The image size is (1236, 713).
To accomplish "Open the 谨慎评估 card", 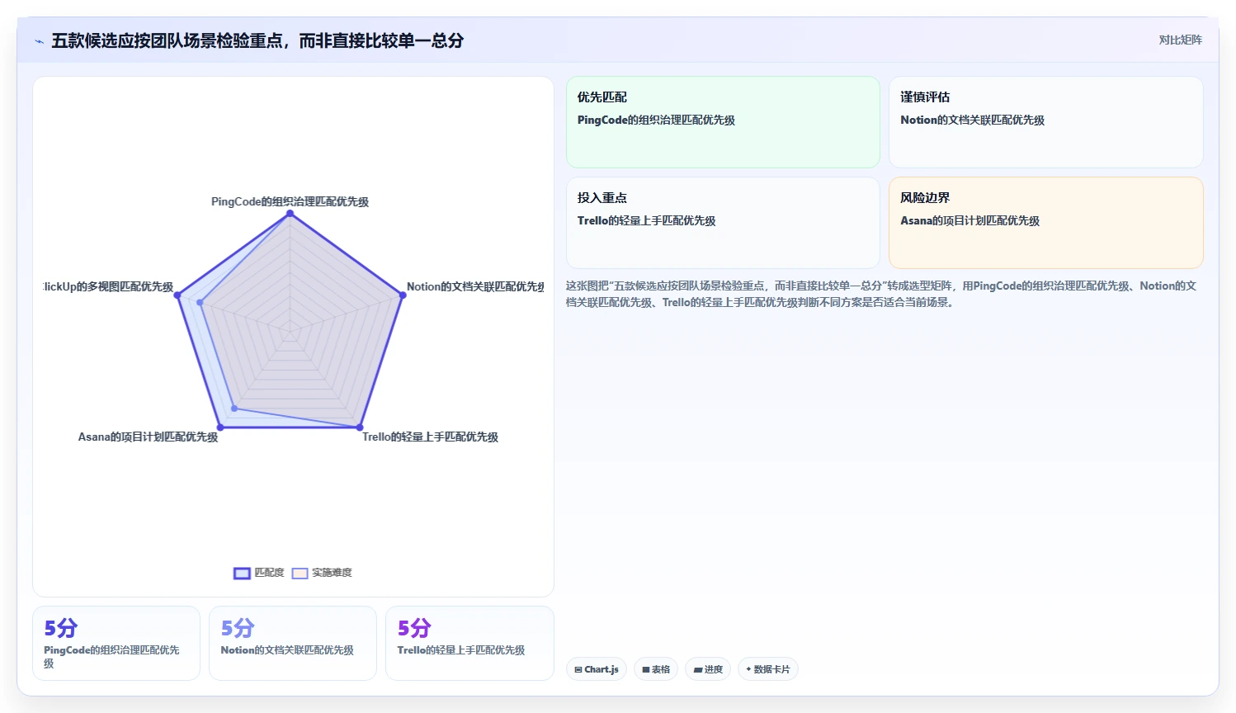I will (x=1045, y=122).
